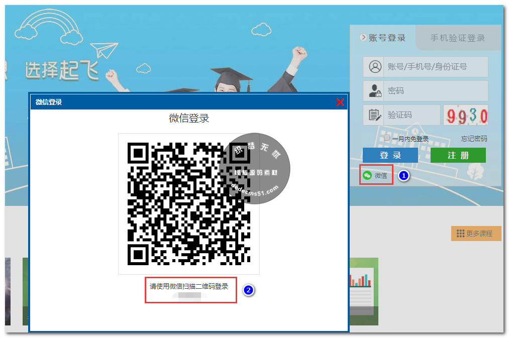Click the blue 登录 button
The image size is (509, 338).
click(x=390, y=155)
